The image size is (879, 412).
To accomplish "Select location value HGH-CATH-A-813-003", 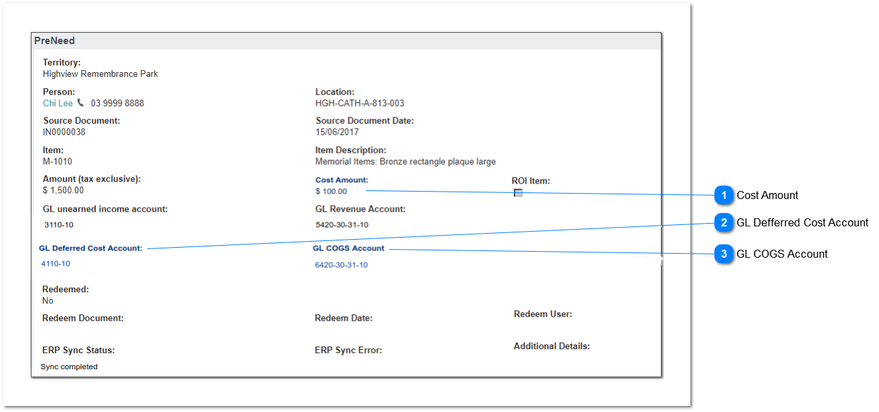I will 360,103.
